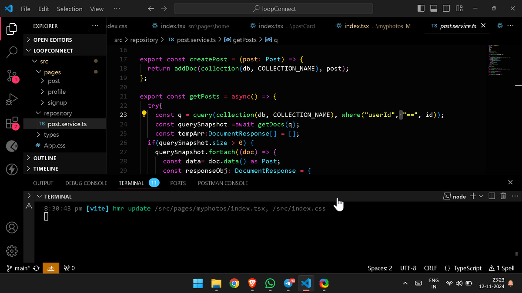Open the Manage gear icon
Screen dimensions: 522x293
pyautogui.click(x=12, y=251)
